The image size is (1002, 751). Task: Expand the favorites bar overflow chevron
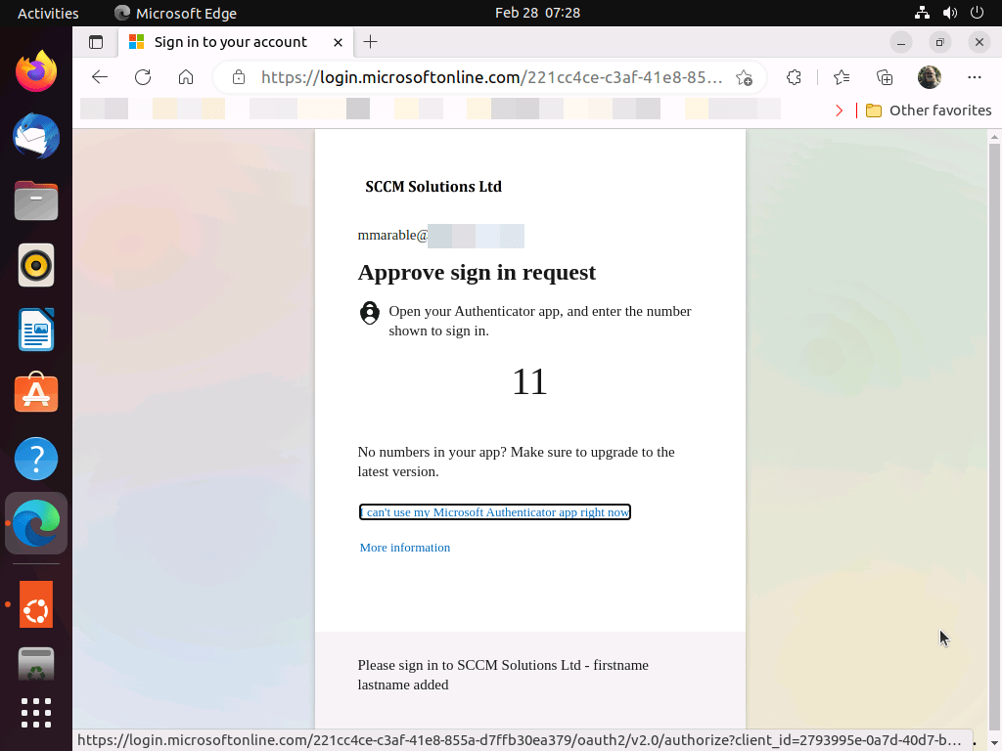[x=839, y=110]
